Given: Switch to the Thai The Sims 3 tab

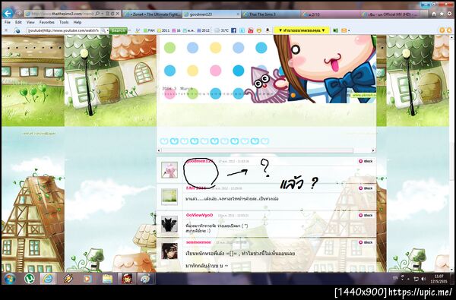Looking at the screenshot, I should 271,14.
